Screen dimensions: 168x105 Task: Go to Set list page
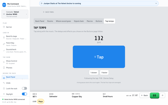pos(15,27)
